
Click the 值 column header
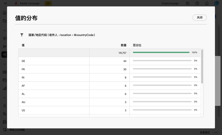coord(23,45)
